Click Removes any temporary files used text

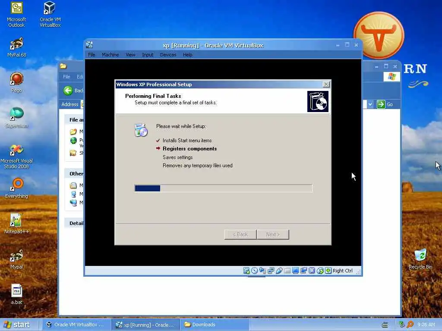click(198, 165)
